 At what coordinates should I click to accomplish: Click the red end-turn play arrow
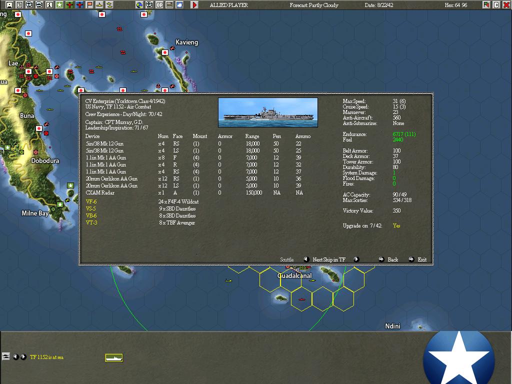coord(194,5)
